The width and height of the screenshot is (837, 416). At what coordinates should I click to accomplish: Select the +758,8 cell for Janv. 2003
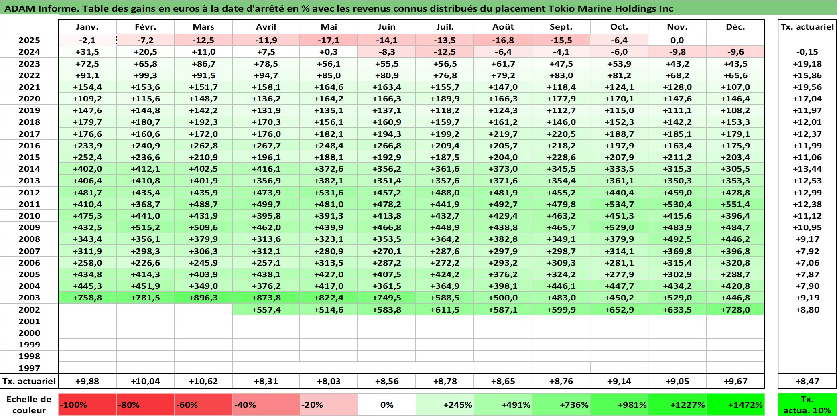click(x=87, y=298)
